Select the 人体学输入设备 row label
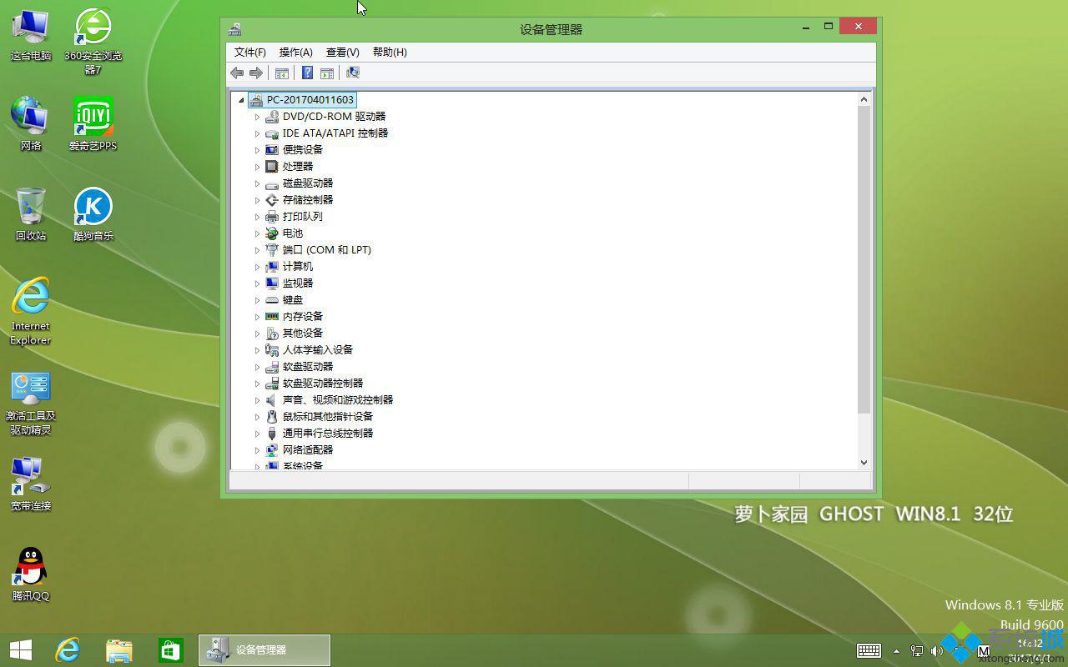This screenshot has height=667, width=1068. 318,350
